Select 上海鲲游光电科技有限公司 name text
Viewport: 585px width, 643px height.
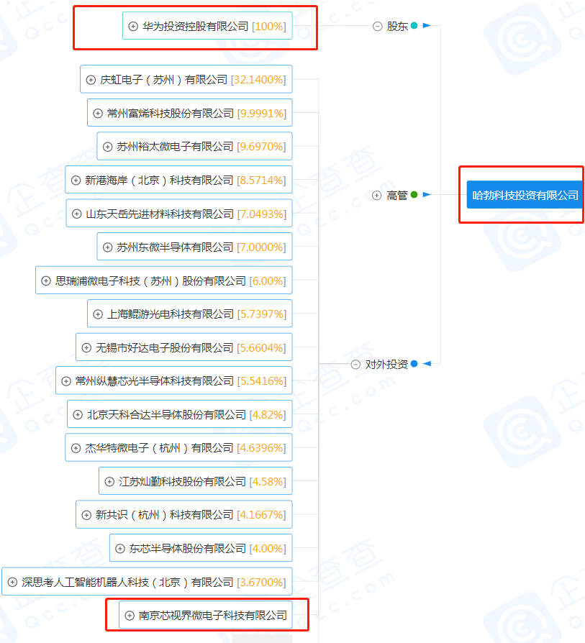point(171,314)
